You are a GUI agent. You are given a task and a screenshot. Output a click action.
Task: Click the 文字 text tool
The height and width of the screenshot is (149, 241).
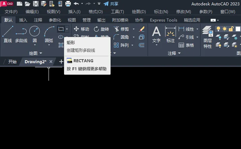click(x=156, y=35)
